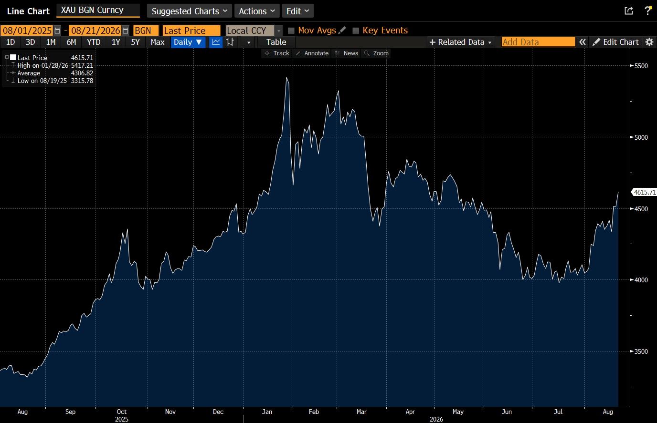Edit moving averages with the pencil icon
Viewport: 657px width, 423px height.
coord(342,31)
